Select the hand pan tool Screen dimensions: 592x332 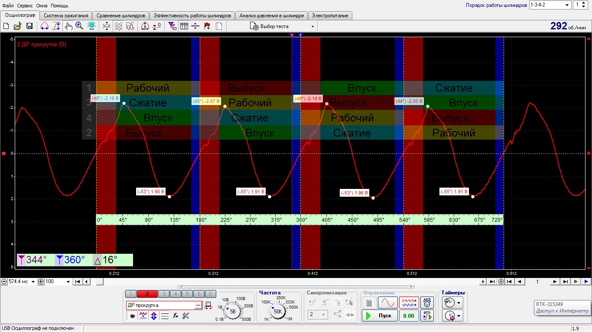click(68, 26)
